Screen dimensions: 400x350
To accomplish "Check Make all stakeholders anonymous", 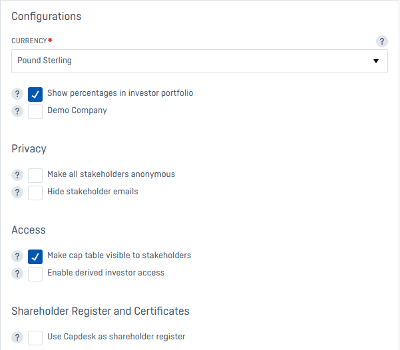I will coord(35,176).
